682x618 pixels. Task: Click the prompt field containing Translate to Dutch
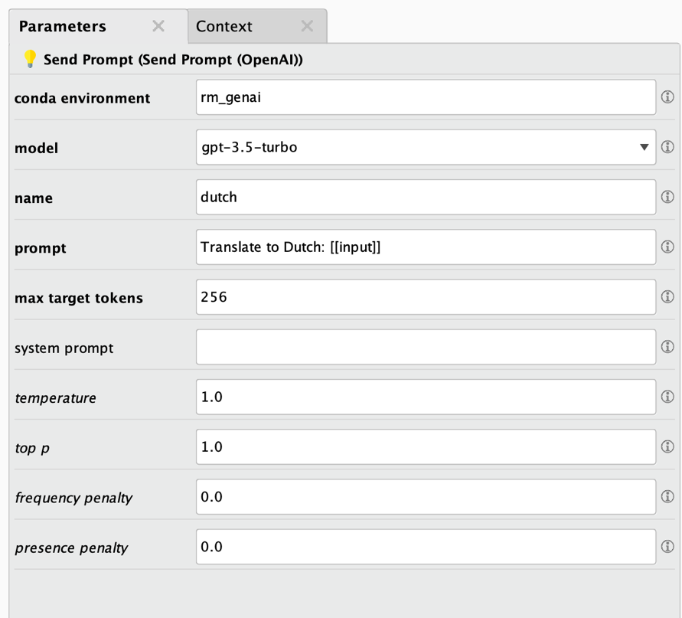pyautogui.click(x=426, y=247)
